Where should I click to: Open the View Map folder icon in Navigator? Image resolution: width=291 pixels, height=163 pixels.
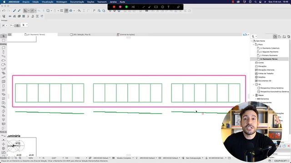point(280,37)
